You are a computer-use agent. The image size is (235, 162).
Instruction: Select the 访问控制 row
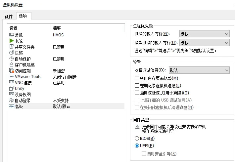pyautogui.click(x=66, y=71)
